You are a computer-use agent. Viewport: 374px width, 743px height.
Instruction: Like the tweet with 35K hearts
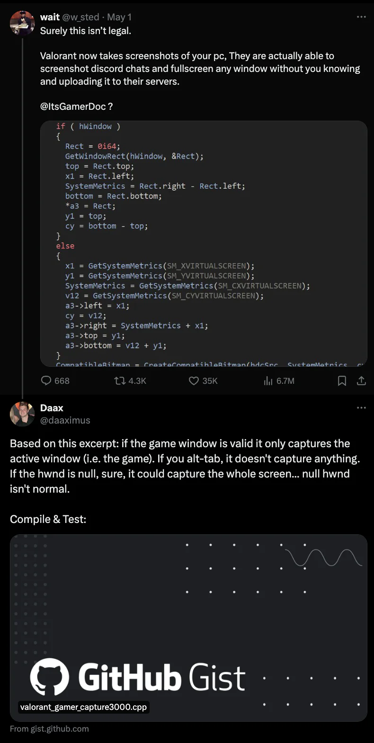(x=203, y=381)
